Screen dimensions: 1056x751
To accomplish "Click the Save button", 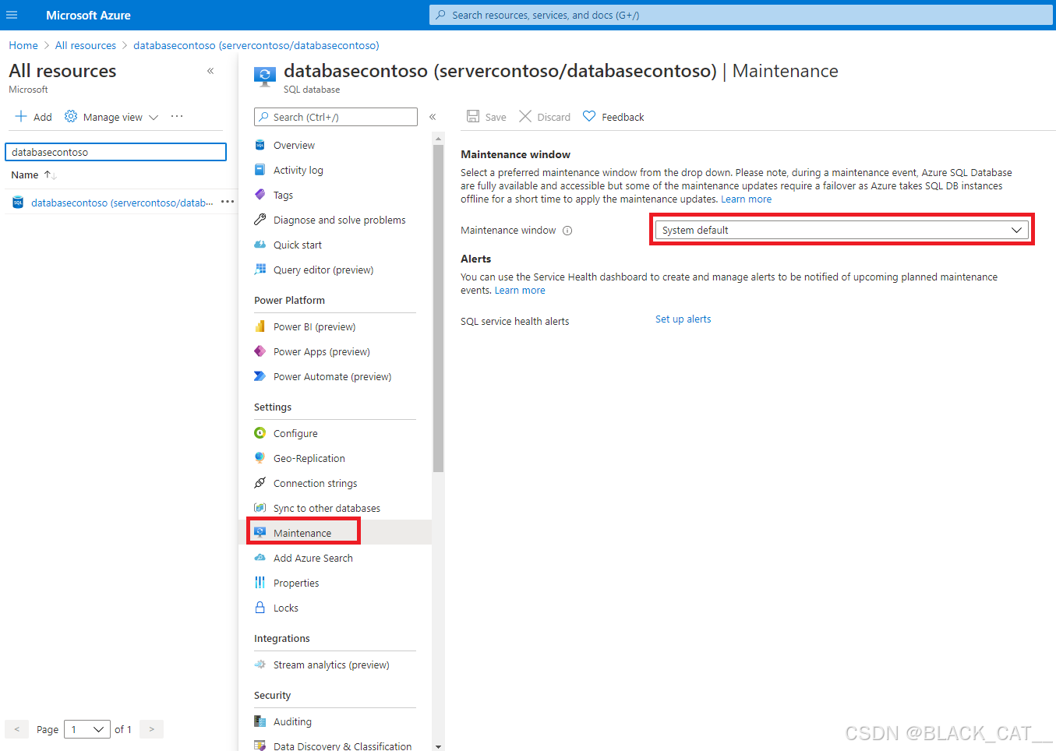I will point(486,117).
